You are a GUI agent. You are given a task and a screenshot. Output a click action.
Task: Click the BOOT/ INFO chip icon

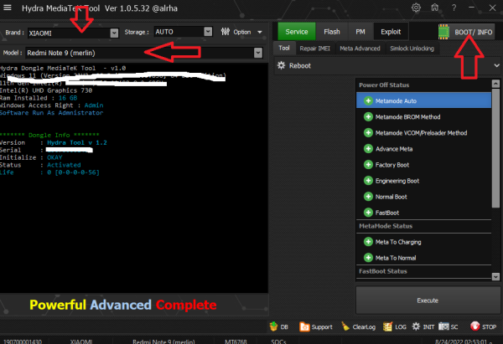(443, 32)
